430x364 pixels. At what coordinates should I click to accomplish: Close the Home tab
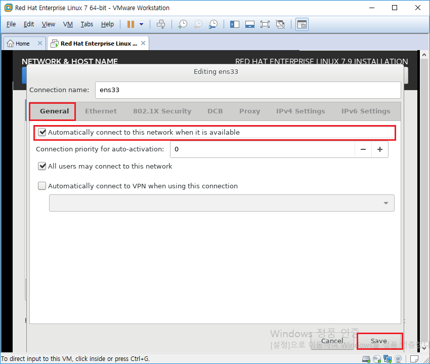click(x=40, y=43)
